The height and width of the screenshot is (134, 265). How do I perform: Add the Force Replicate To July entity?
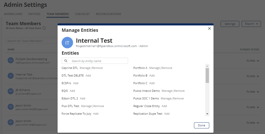96,114
